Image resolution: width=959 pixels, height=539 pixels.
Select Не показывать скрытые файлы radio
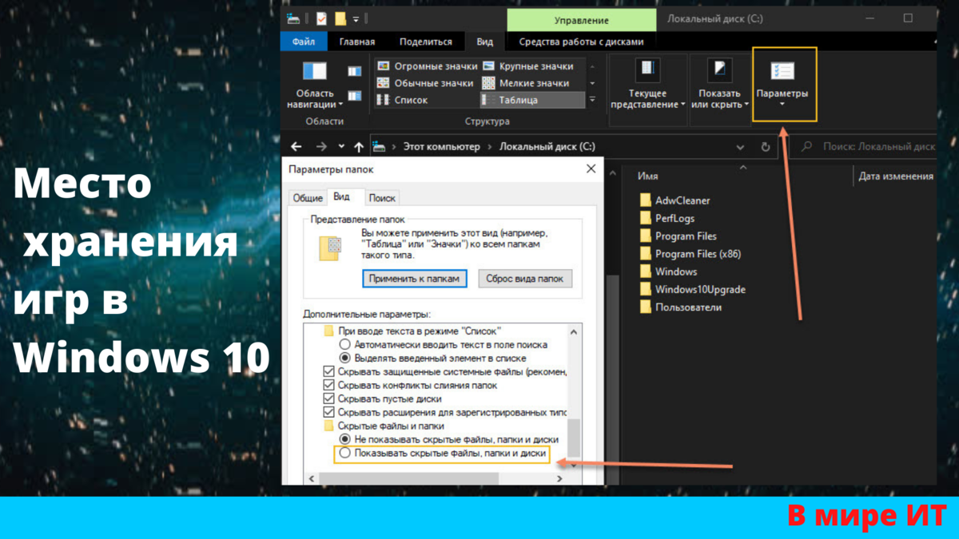[344, 440]
